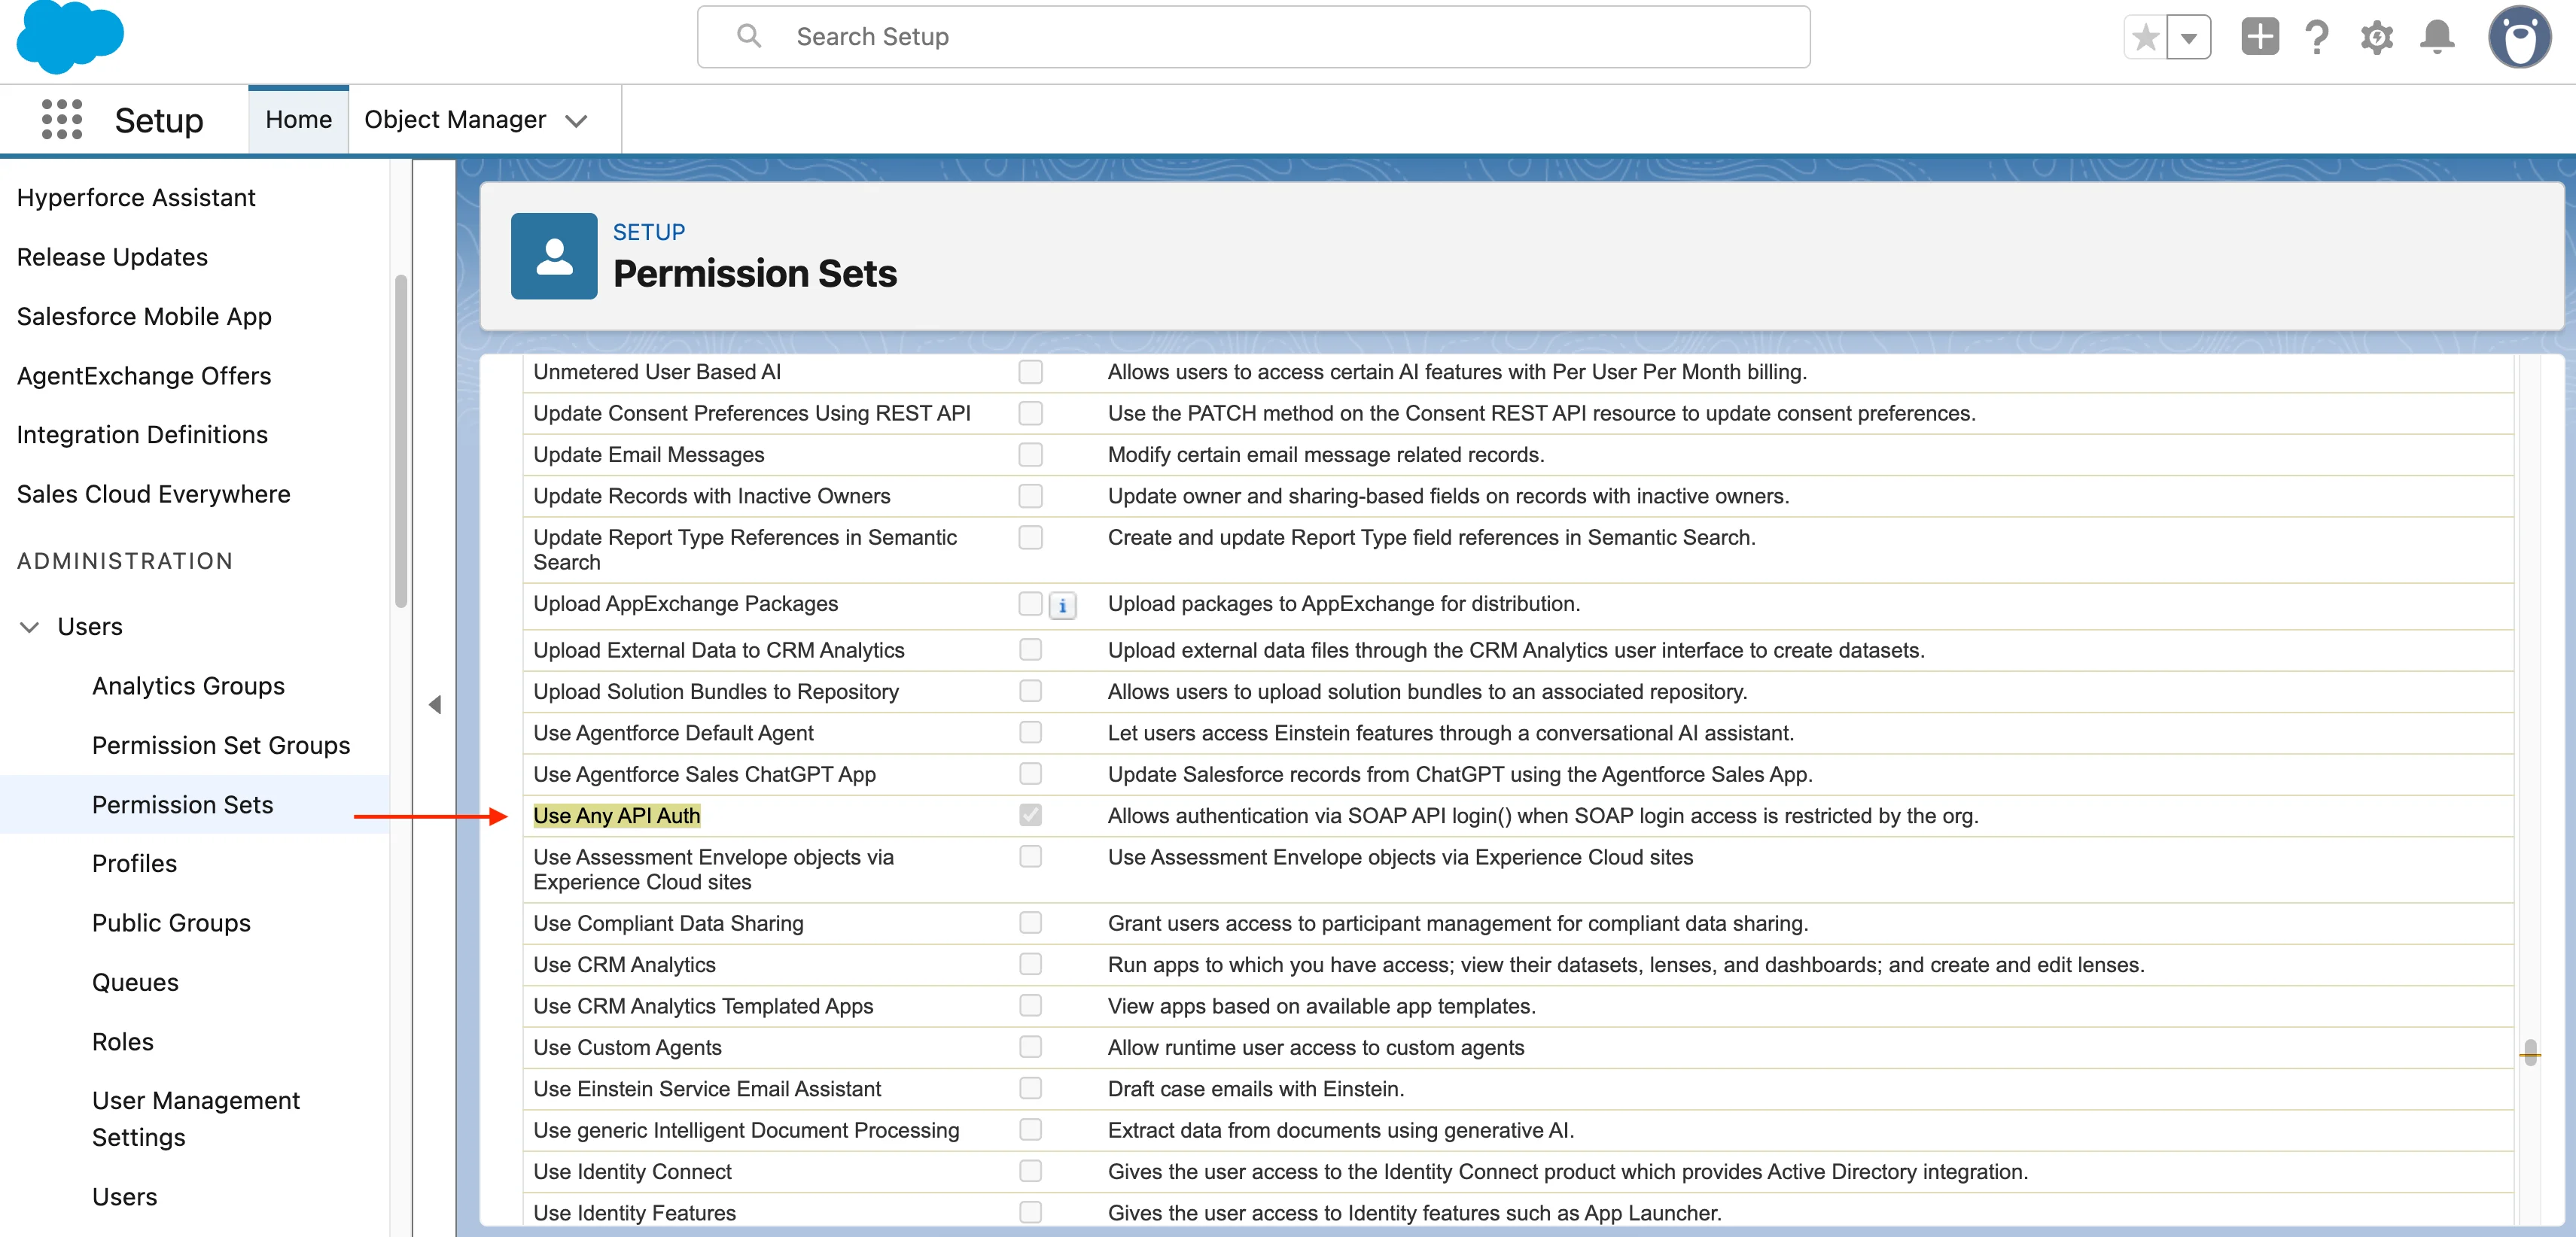Open Queues from the sidebar
2576x1237 pixels.
point(135,982)
